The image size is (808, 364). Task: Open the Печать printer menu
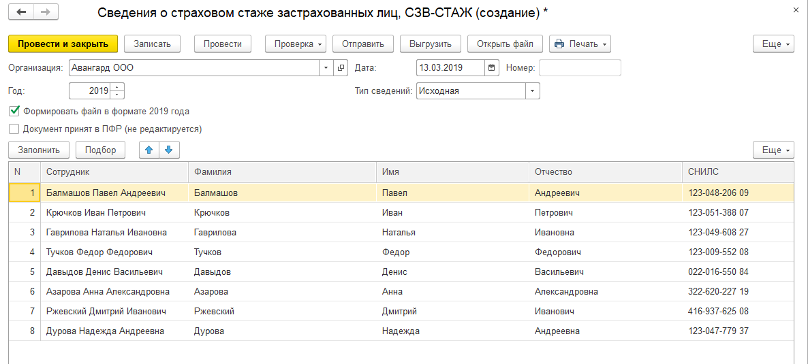580,44
